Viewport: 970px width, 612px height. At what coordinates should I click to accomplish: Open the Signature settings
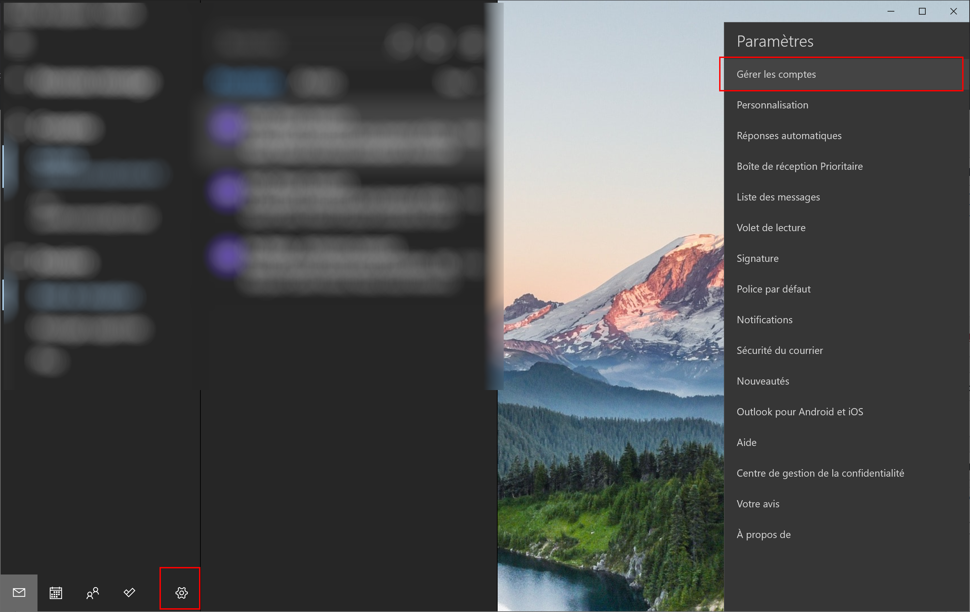click(x=757, y=258)
